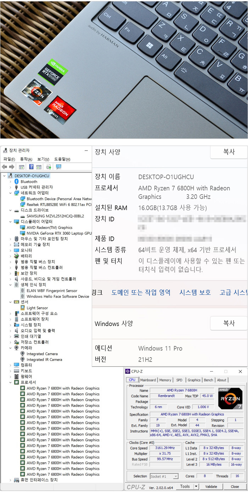
Task: Open the 보기(V) menu
Action: click(43, 159)
